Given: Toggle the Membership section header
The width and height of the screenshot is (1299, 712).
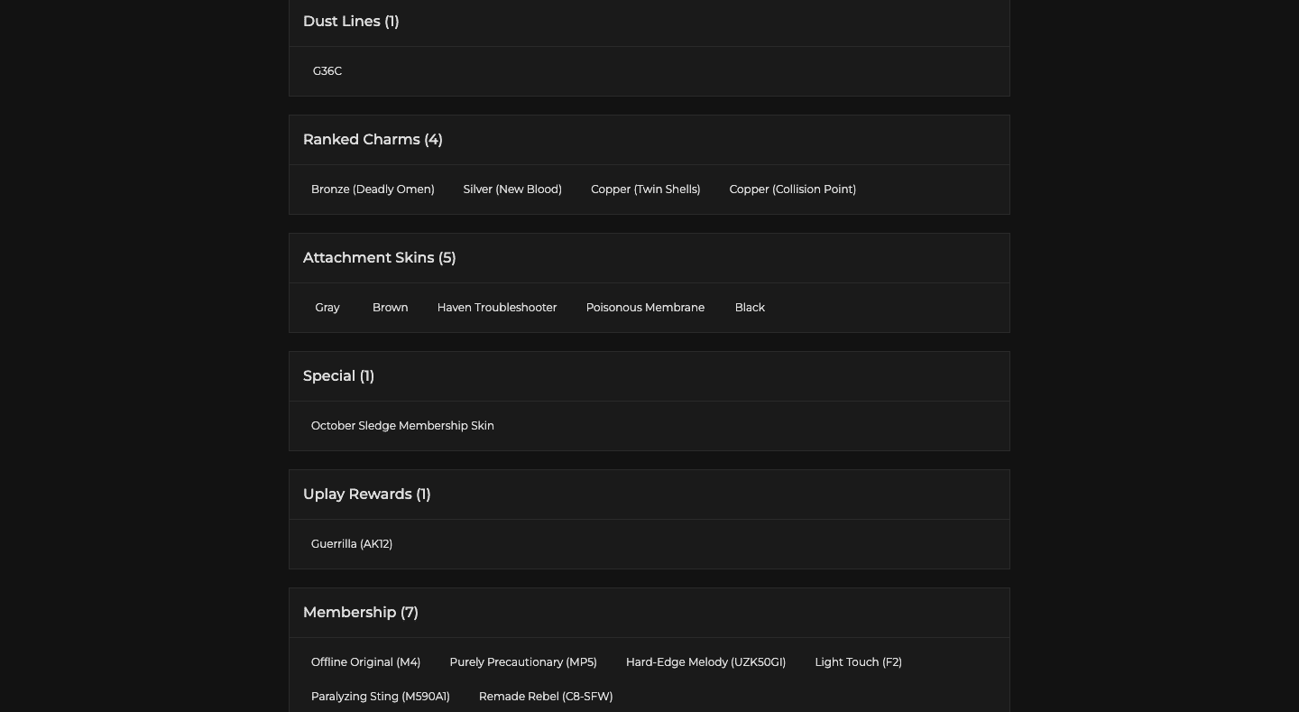Looking at the screenshot, I should click(x=360, y=613).
